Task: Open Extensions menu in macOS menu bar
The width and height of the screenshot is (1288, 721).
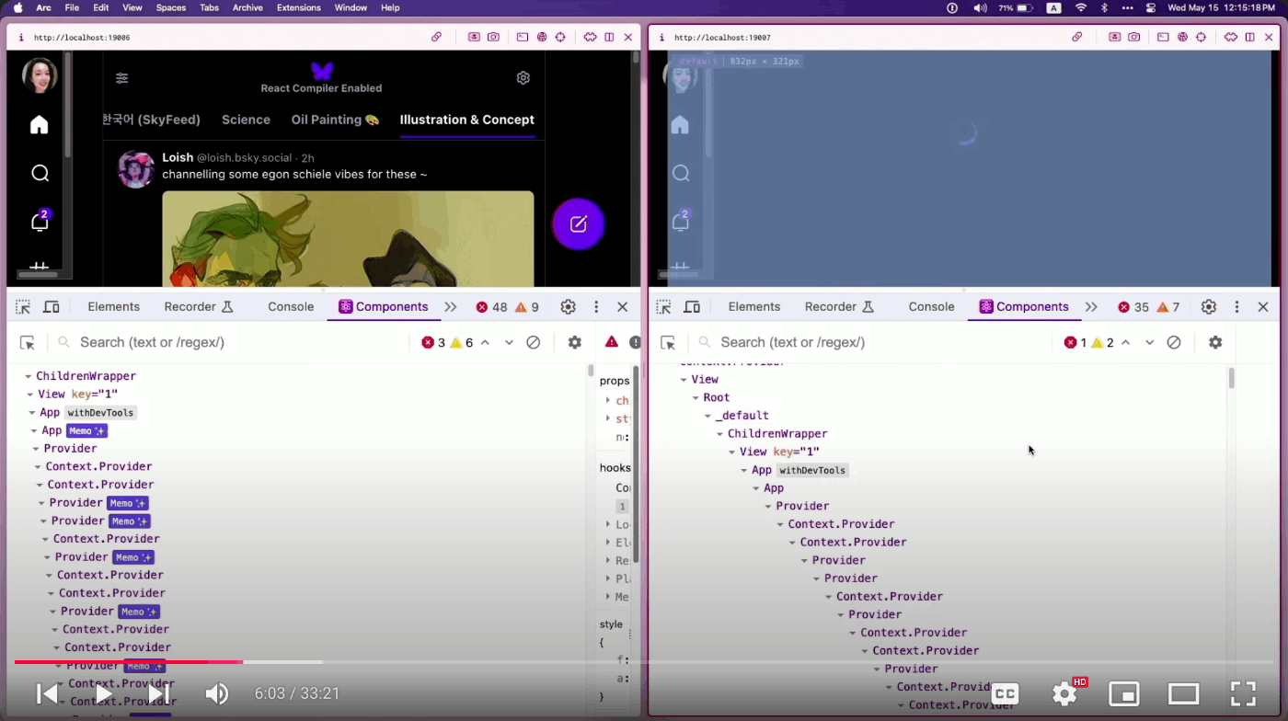Action: point(298,7)
